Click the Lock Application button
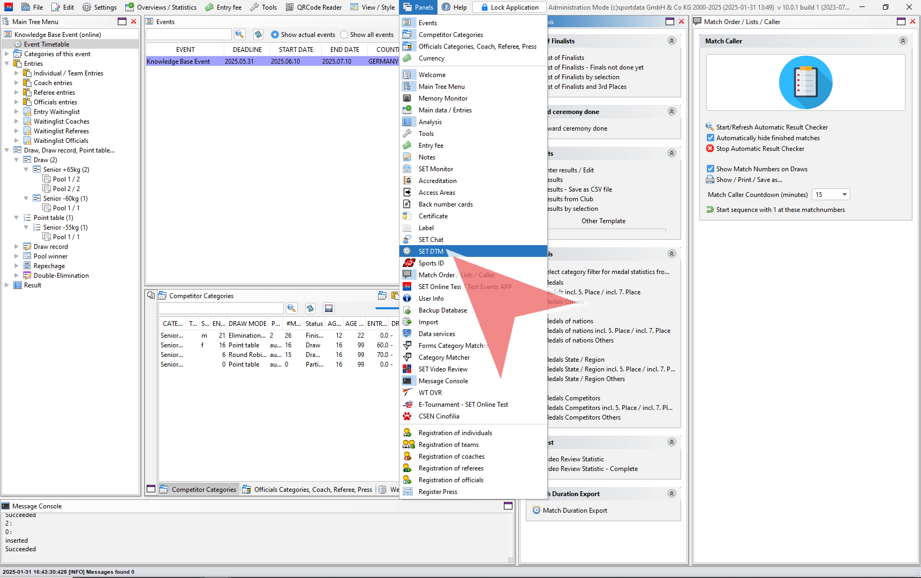Screen dimensions: 921x578 pos(509,7)
